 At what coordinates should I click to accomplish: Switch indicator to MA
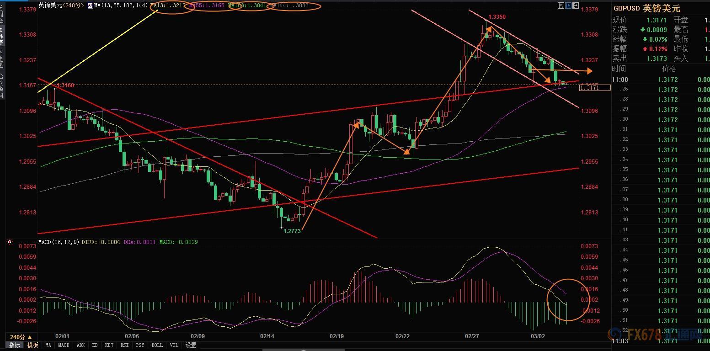click(48, 345)
